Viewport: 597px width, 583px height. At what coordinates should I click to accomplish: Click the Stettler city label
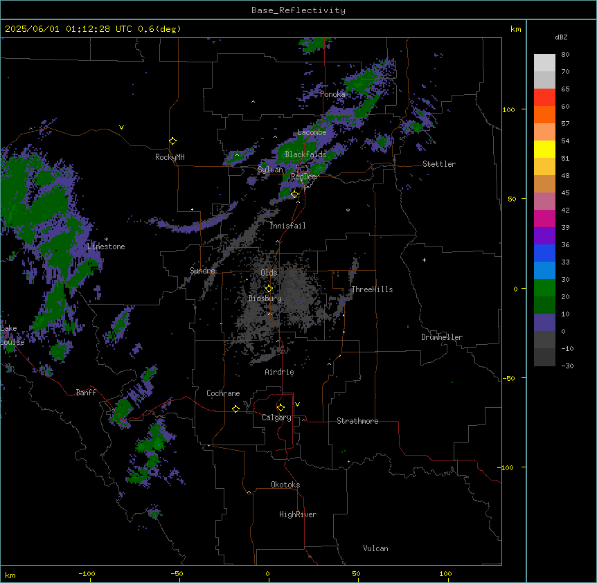439,164
